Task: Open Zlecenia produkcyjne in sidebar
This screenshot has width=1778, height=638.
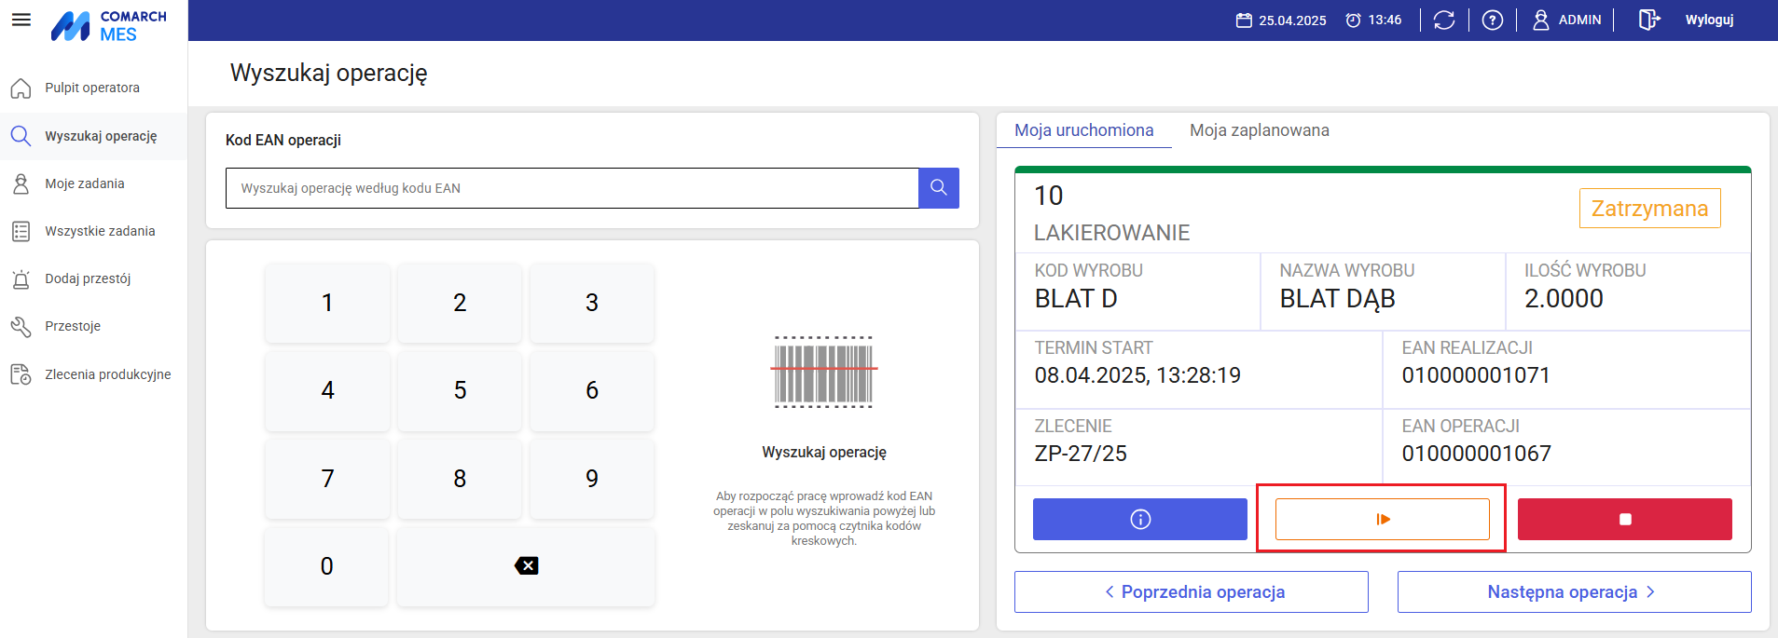Action: pos(107,374)
